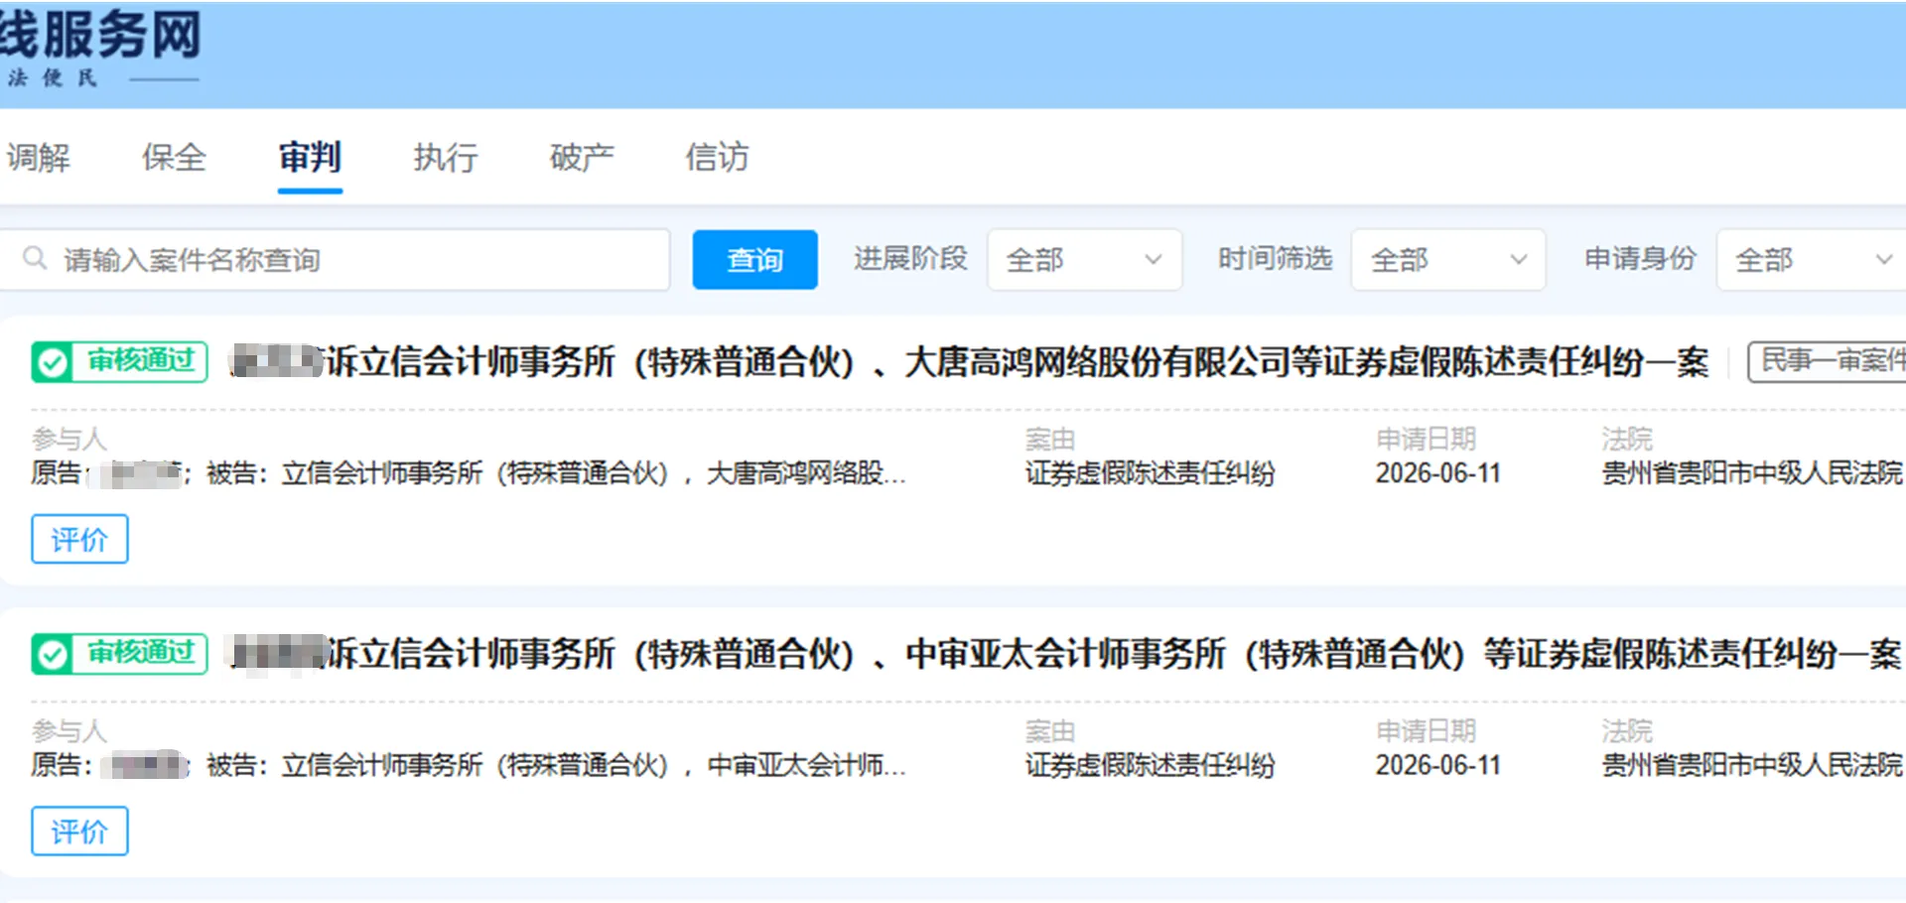1906x903 pixels.
Task: Expand the 申请身份 dropdown
Action: 1812,260
